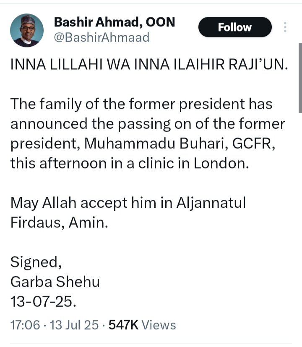The image size is (302, 347).
Task: Click the 'Signed,' line
Action: (36, 262)
